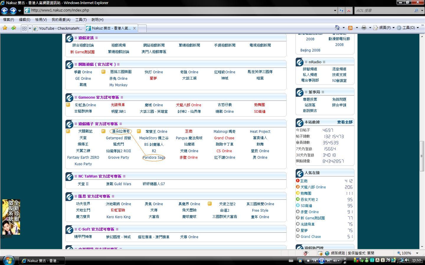Screen dimensions: 425x265
Task: Open the Favorites Center star icon
Action: coord(5,28)
